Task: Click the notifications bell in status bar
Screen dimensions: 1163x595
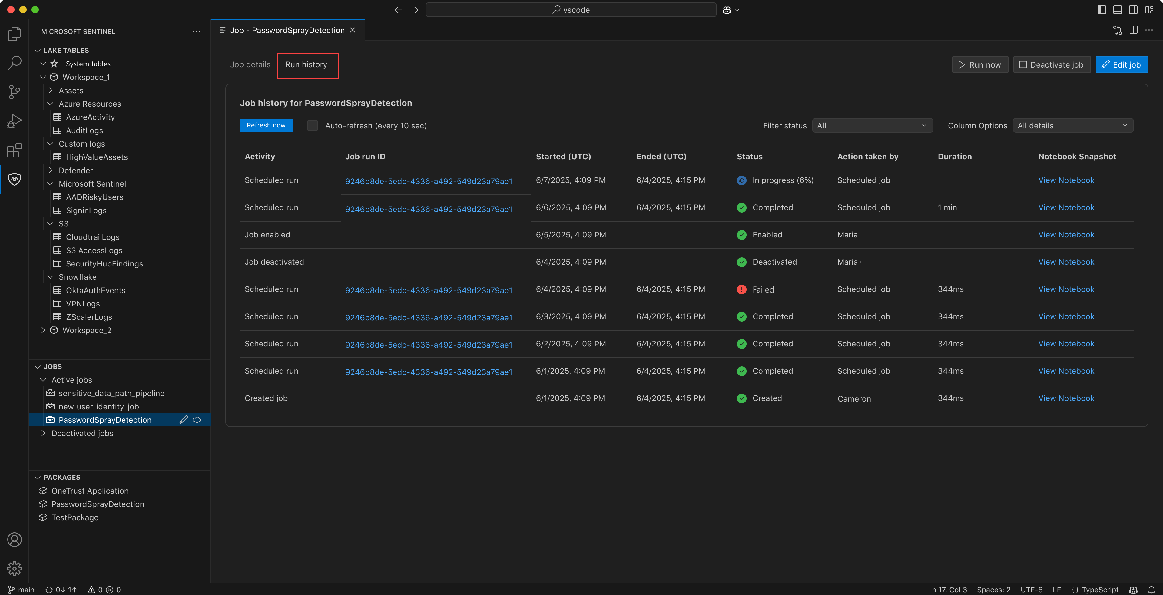Action: (1152, 590)
